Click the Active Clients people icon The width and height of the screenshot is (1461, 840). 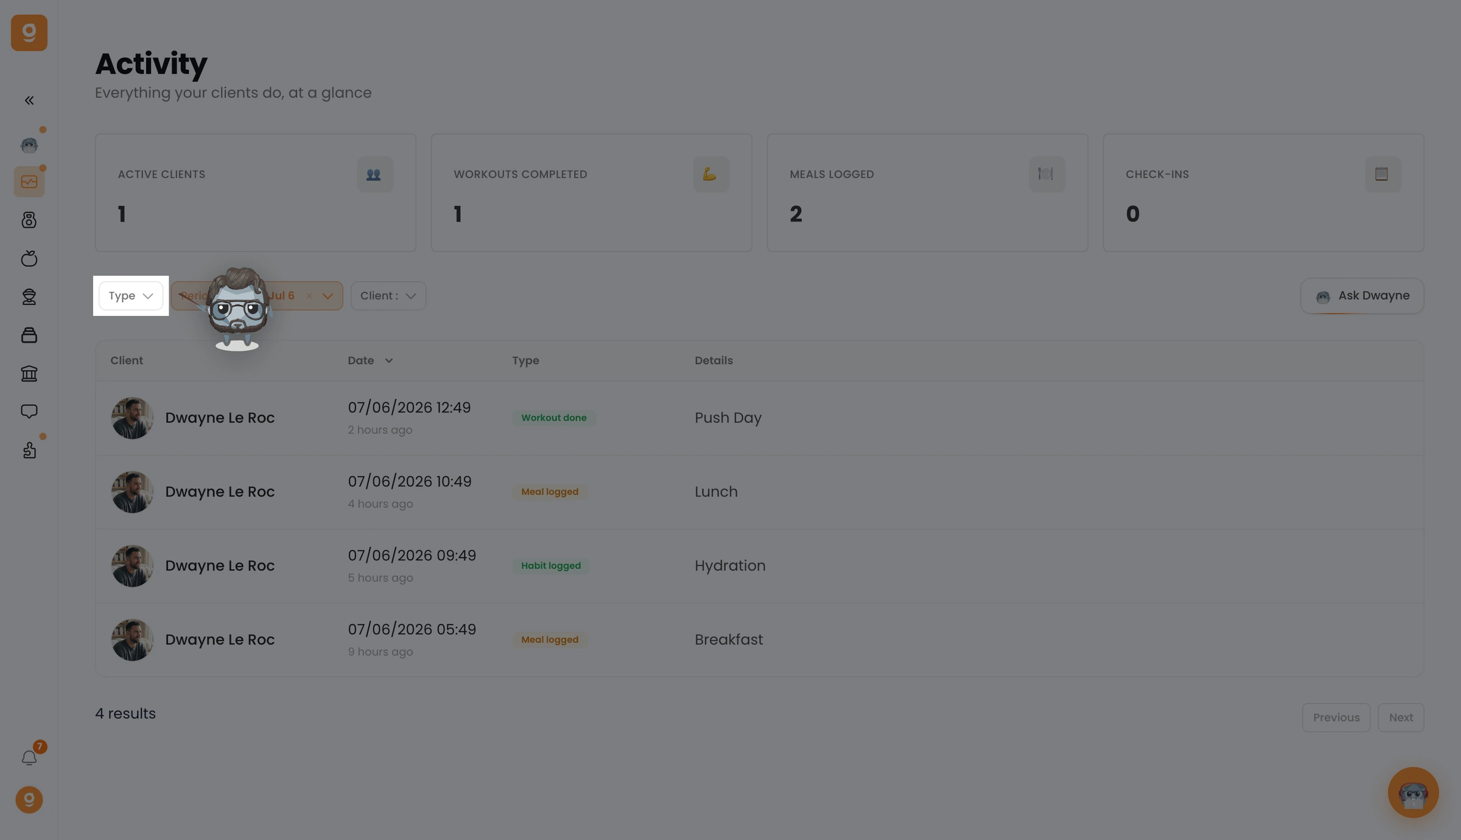(374, 174)
